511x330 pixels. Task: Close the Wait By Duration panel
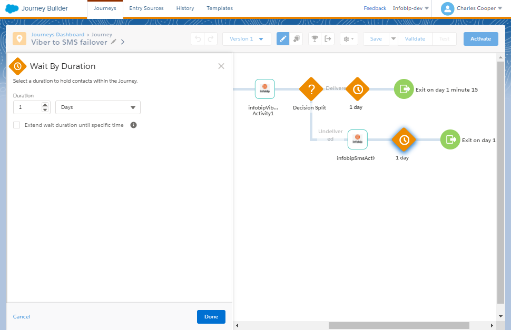click(221, 66)
